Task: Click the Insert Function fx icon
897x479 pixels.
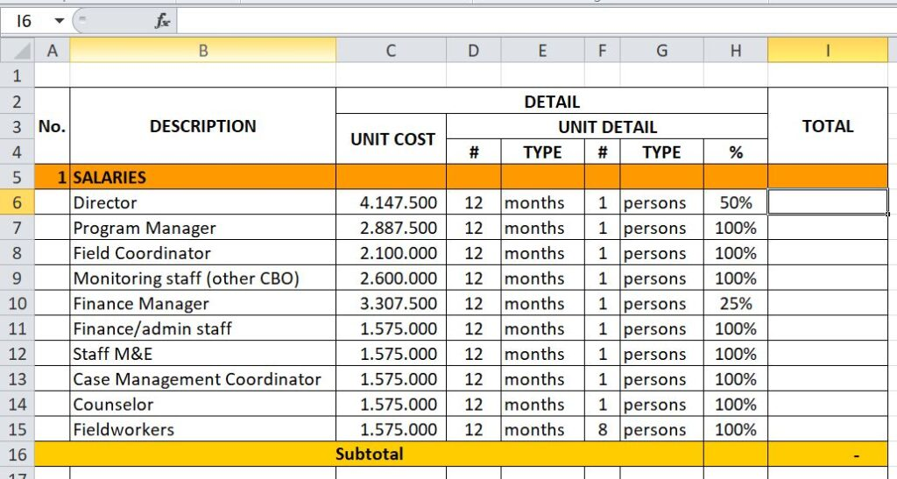Action: point(163,21)
